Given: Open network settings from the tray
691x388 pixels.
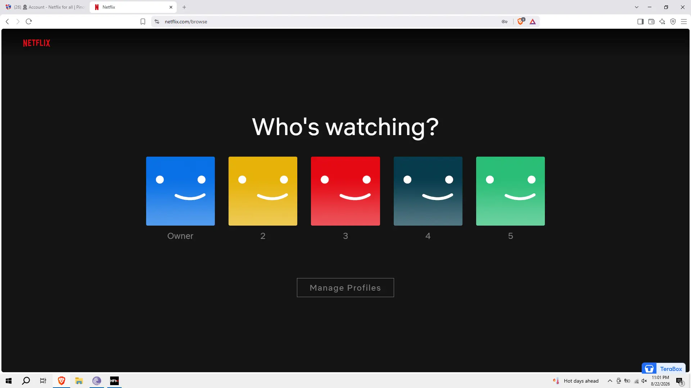Looking at the screenshot, I should pos(636,381).
